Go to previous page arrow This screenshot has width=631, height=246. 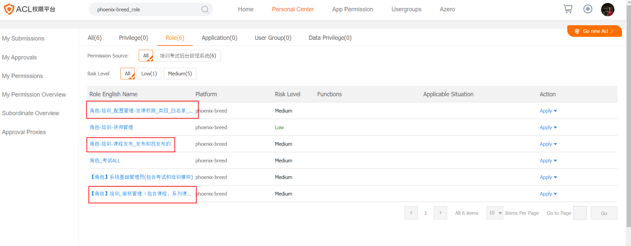pyautogui.click(x=411, y=213)
